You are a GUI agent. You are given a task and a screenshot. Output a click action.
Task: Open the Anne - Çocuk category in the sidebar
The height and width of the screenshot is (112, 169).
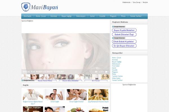[116, 58]
